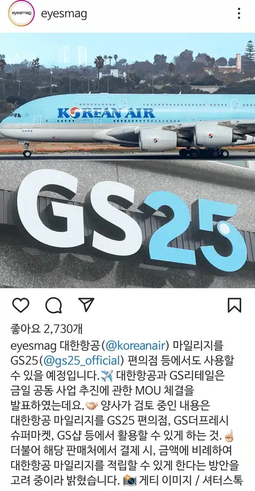Click the handshake emoji in the caption
Image resolution: width=255 pixels, height=491 pixels.
(x=92, y=406)
